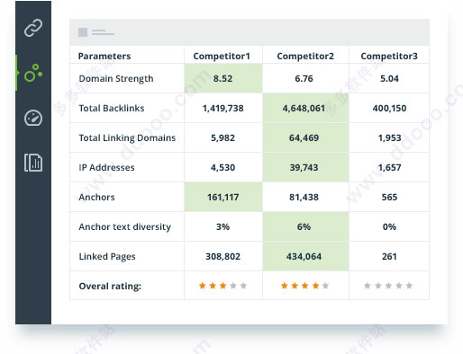Screen dimensions: 463x354
Task: Click Competitor2's fourth orange rating star
Action: 315,286
